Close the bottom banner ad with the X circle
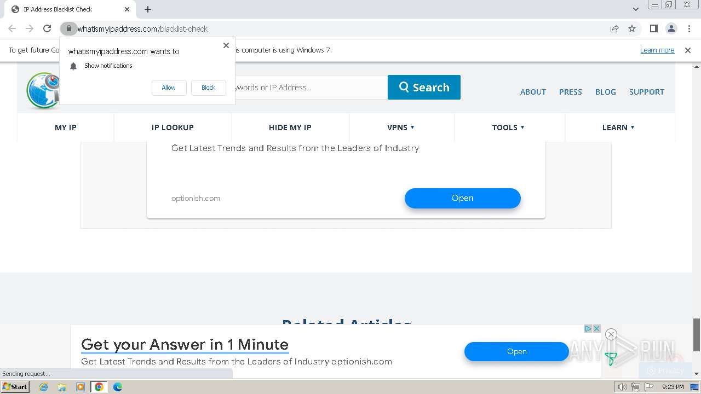This screenshot has width=701, height=394. tap(611, 334)
